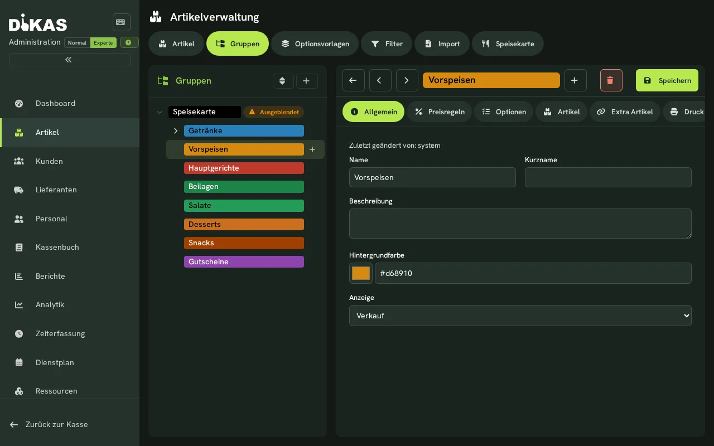Open Kassenbuch in the sidebar
The width and height of the screenshot is (714, 446).
(70, 247)
